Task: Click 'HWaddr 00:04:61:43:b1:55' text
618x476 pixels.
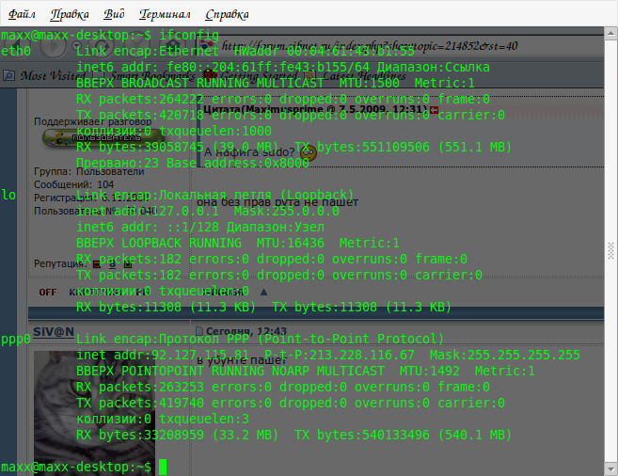Action: (x=325, y=51)
